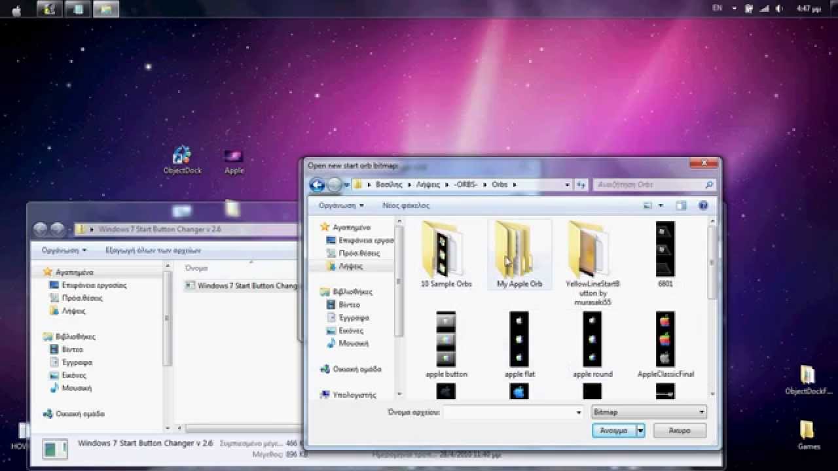Click the Όνομα column header in Explorer
The height and width of the screenshot is (471, 838).
[196, 268]
